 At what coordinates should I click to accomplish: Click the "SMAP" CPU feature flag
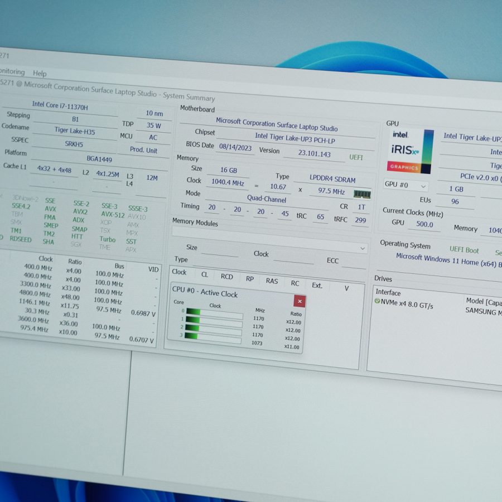79,229
